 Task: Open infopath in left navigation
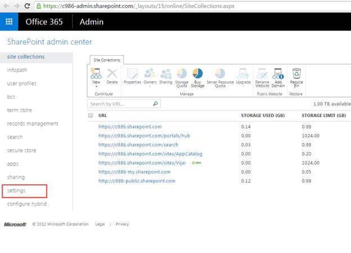(x=17, y=70)
